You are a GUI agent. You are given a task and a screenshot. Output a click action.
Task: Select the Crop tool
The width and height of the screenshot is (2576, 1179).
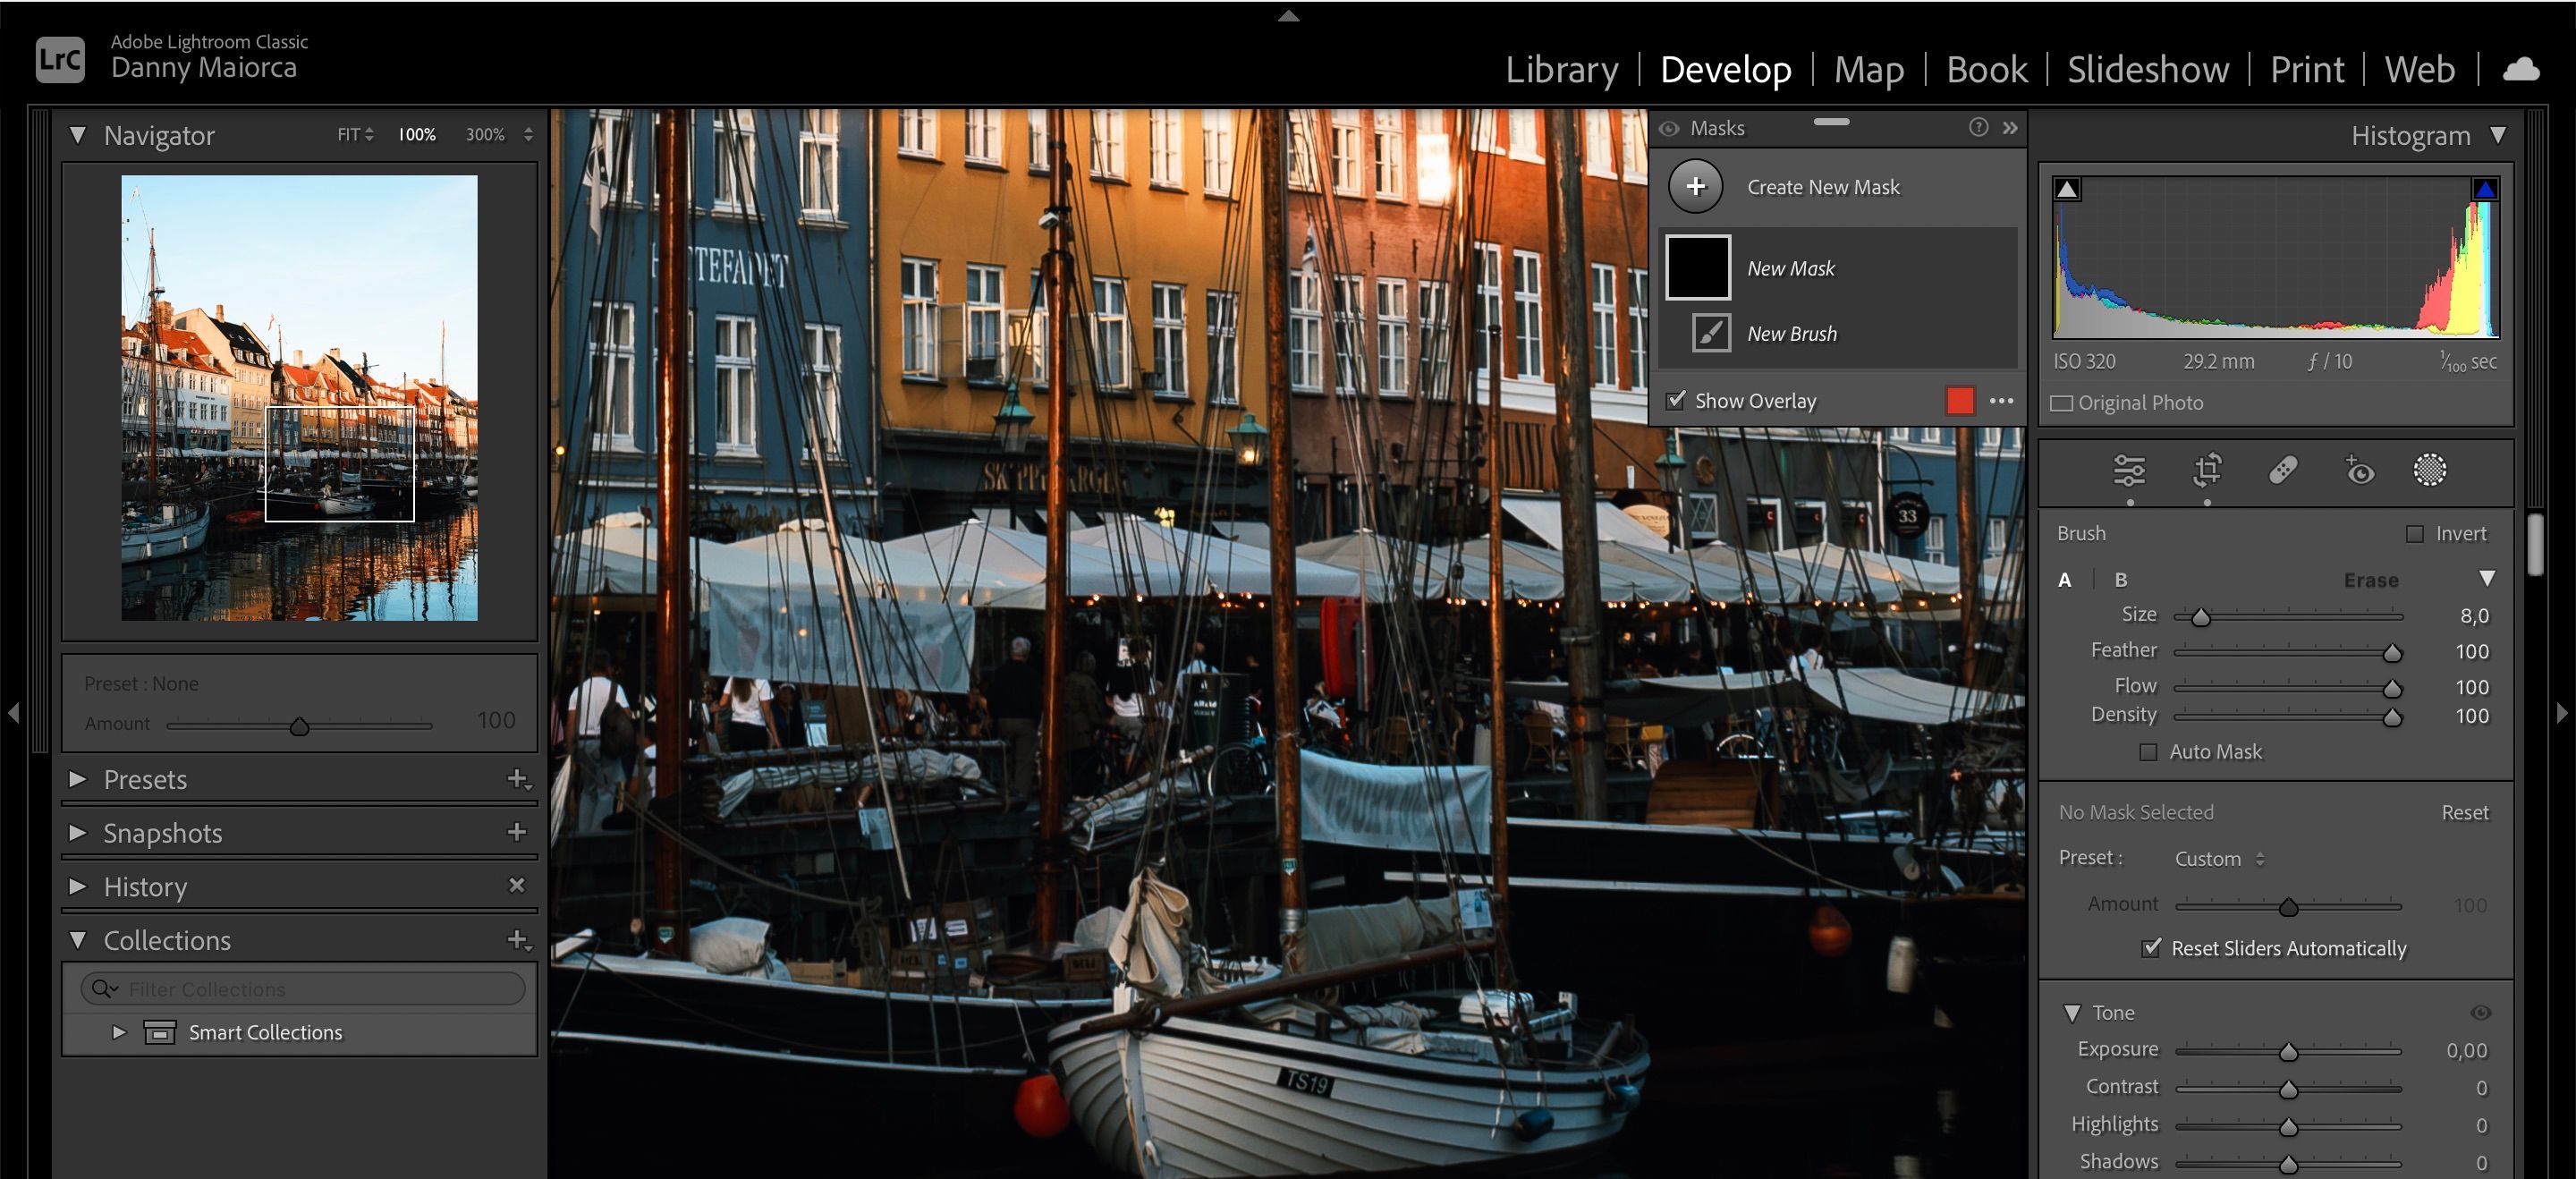(2208, 470)
